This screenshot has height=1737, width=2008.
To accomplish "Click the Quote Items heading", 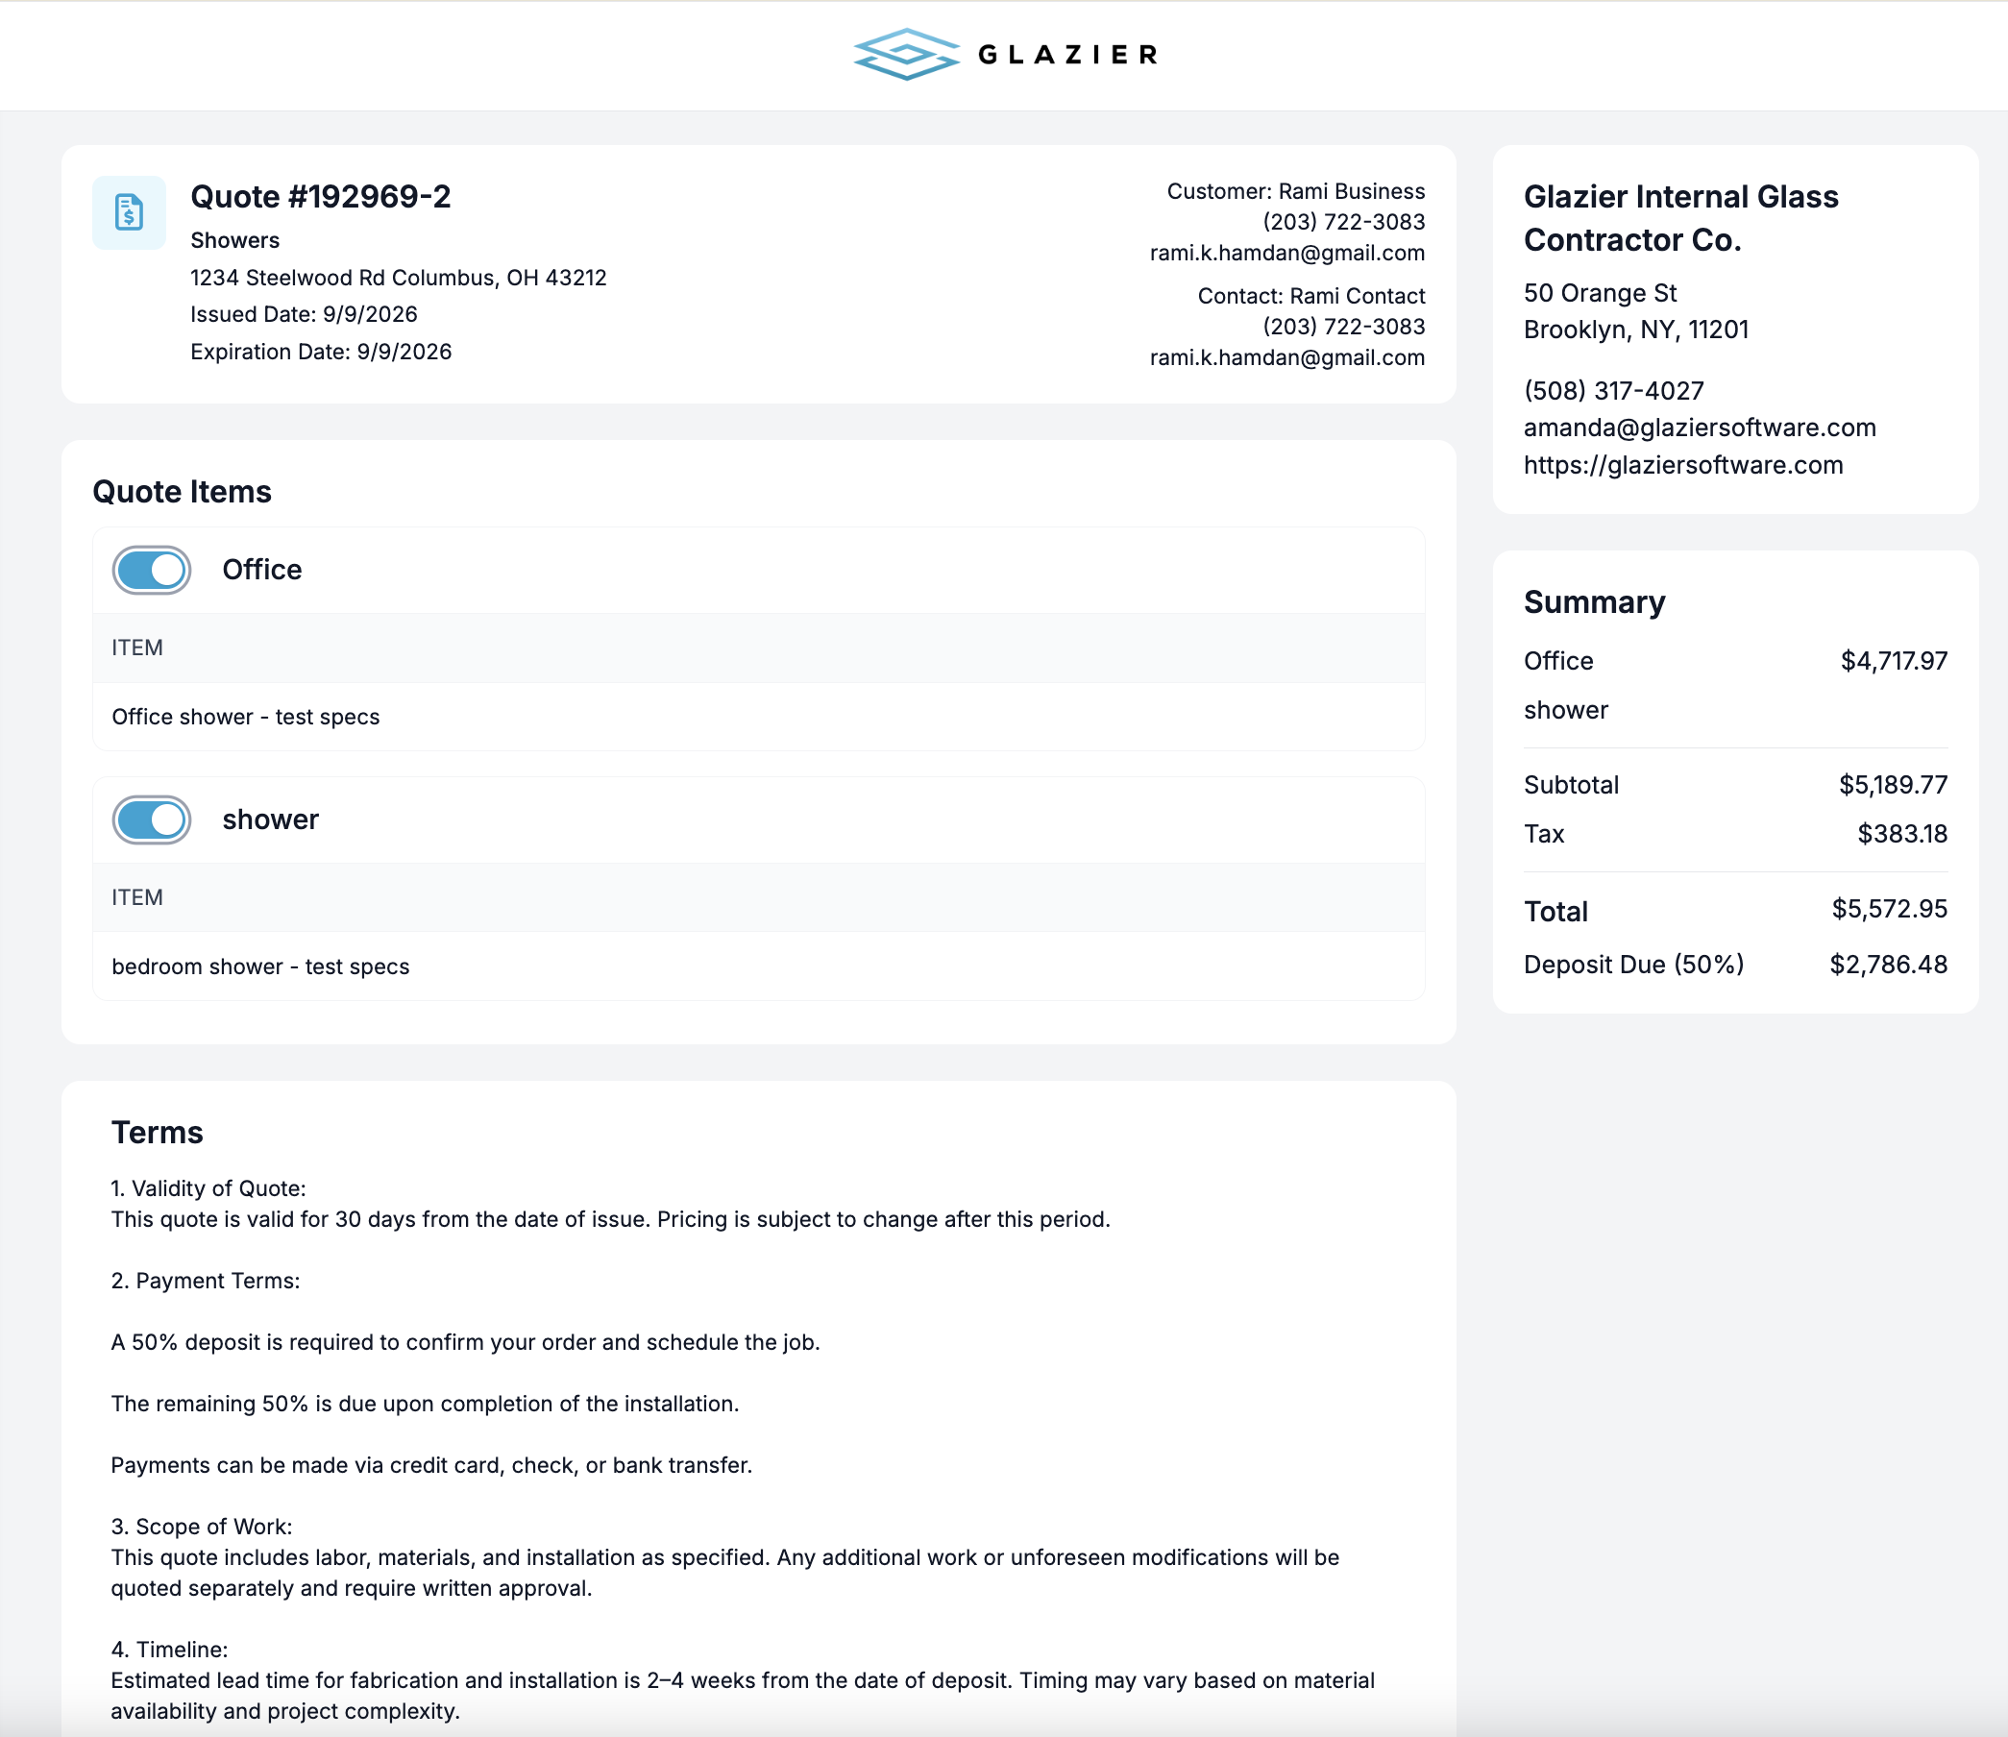I will (183, 493).
